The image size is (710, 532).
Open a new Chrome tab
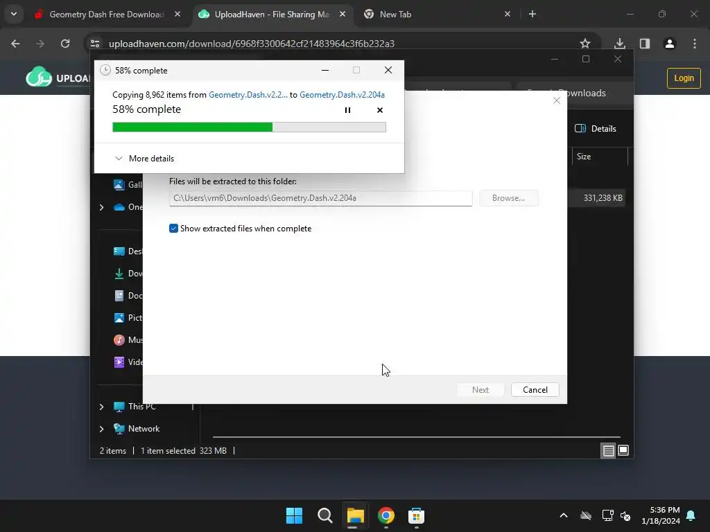coord(532,14)
